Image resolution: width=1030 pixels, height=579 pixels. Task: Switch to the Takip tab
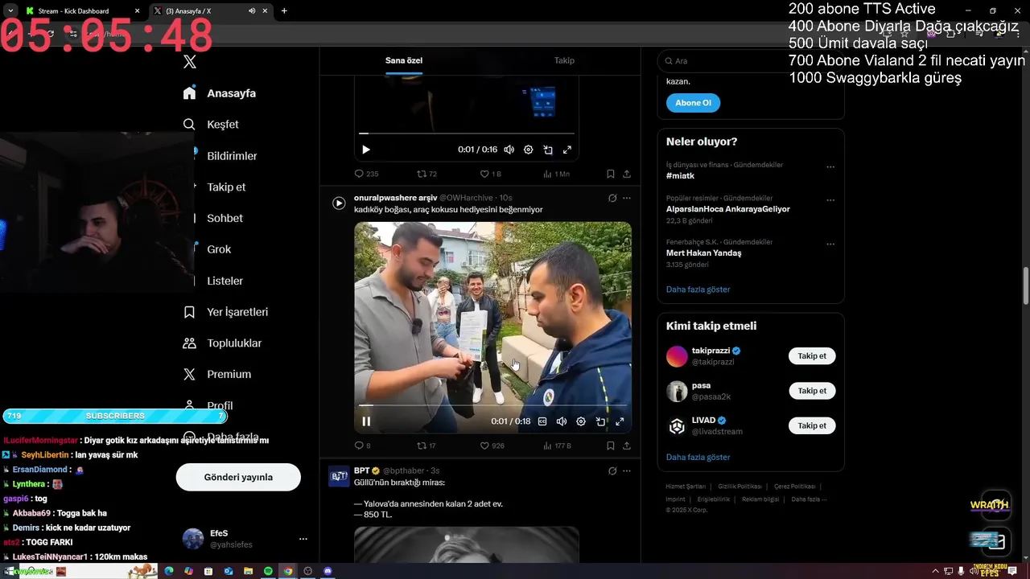[x=564, y=60]
